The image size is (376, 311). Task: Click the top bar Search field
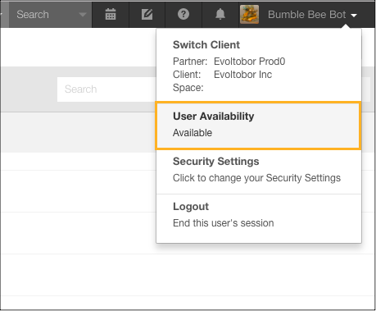tap(51, 14)
